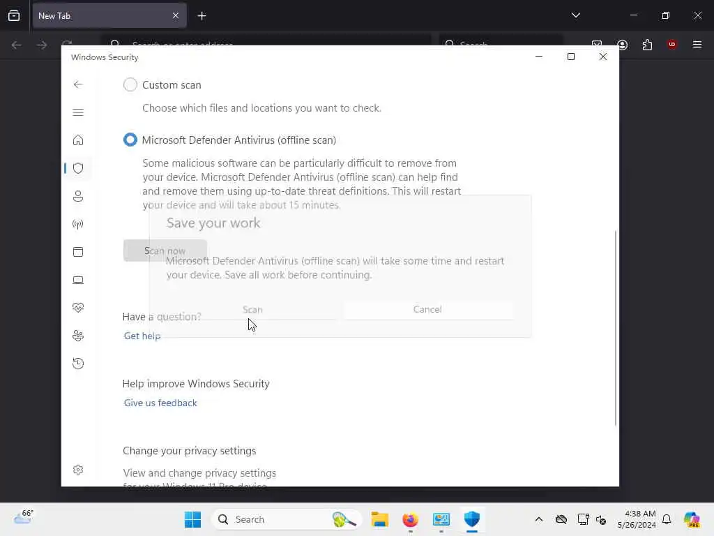Open App & browser control icon
Screen dimensions: 714x536
point(78,251)
